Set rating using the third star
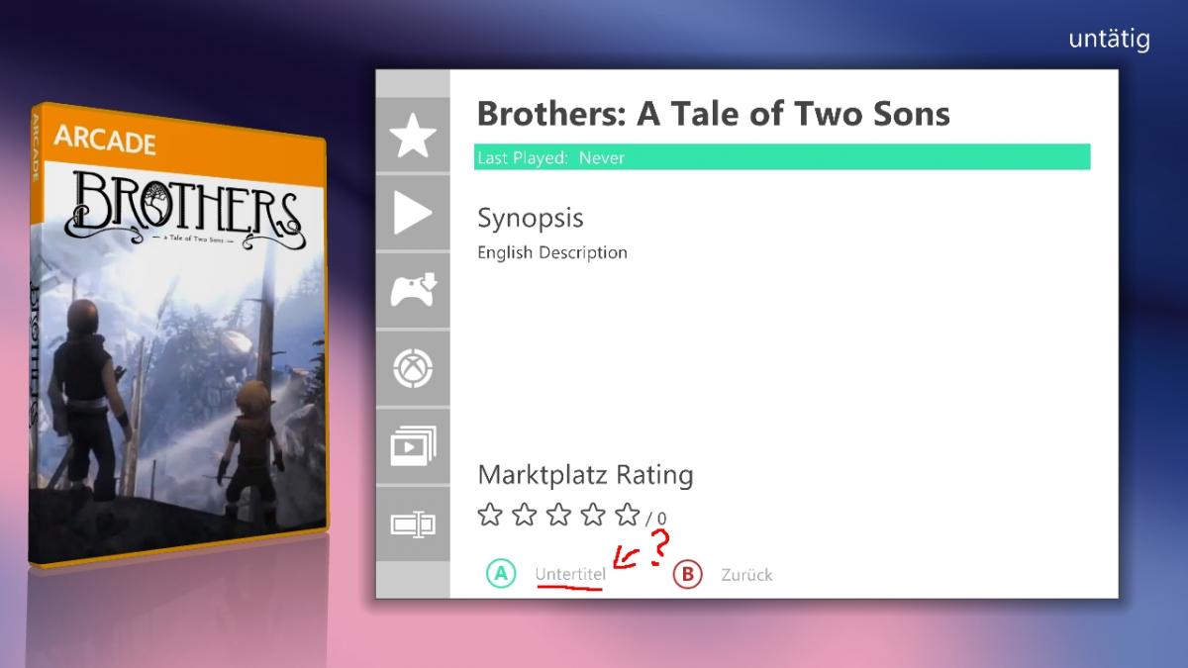 558,515
